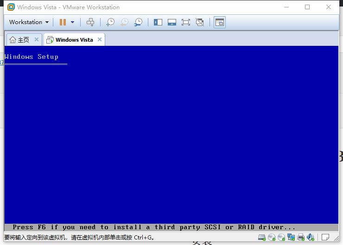Open the Workstation menu
Viewport: 343px width, 245px height.
coord(29,22)
